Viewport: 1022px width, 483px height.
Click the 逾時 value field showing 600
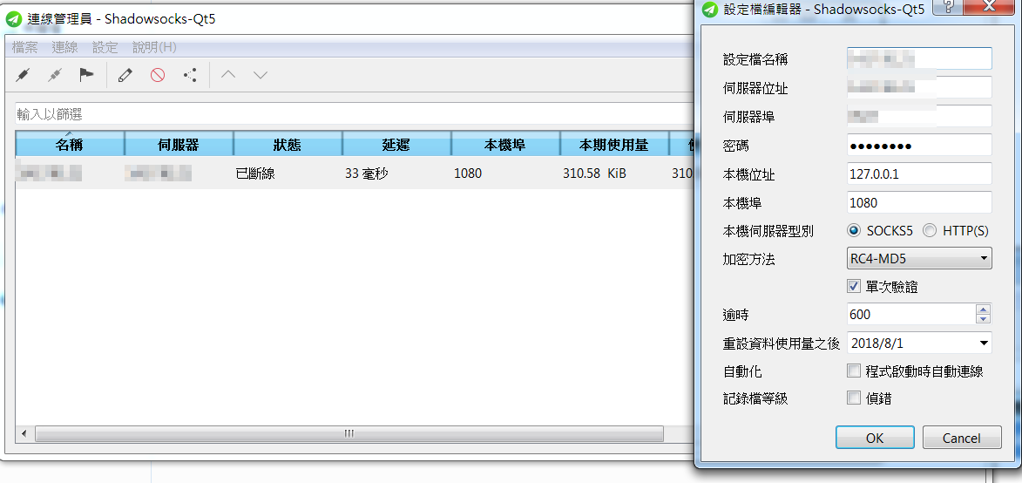coord(911,314)
